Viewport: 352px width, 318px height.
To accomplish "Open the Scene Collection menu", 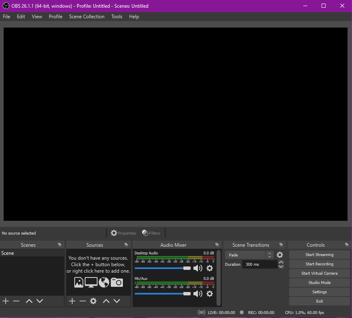I will pyautogui.click(x=86, y=17).
